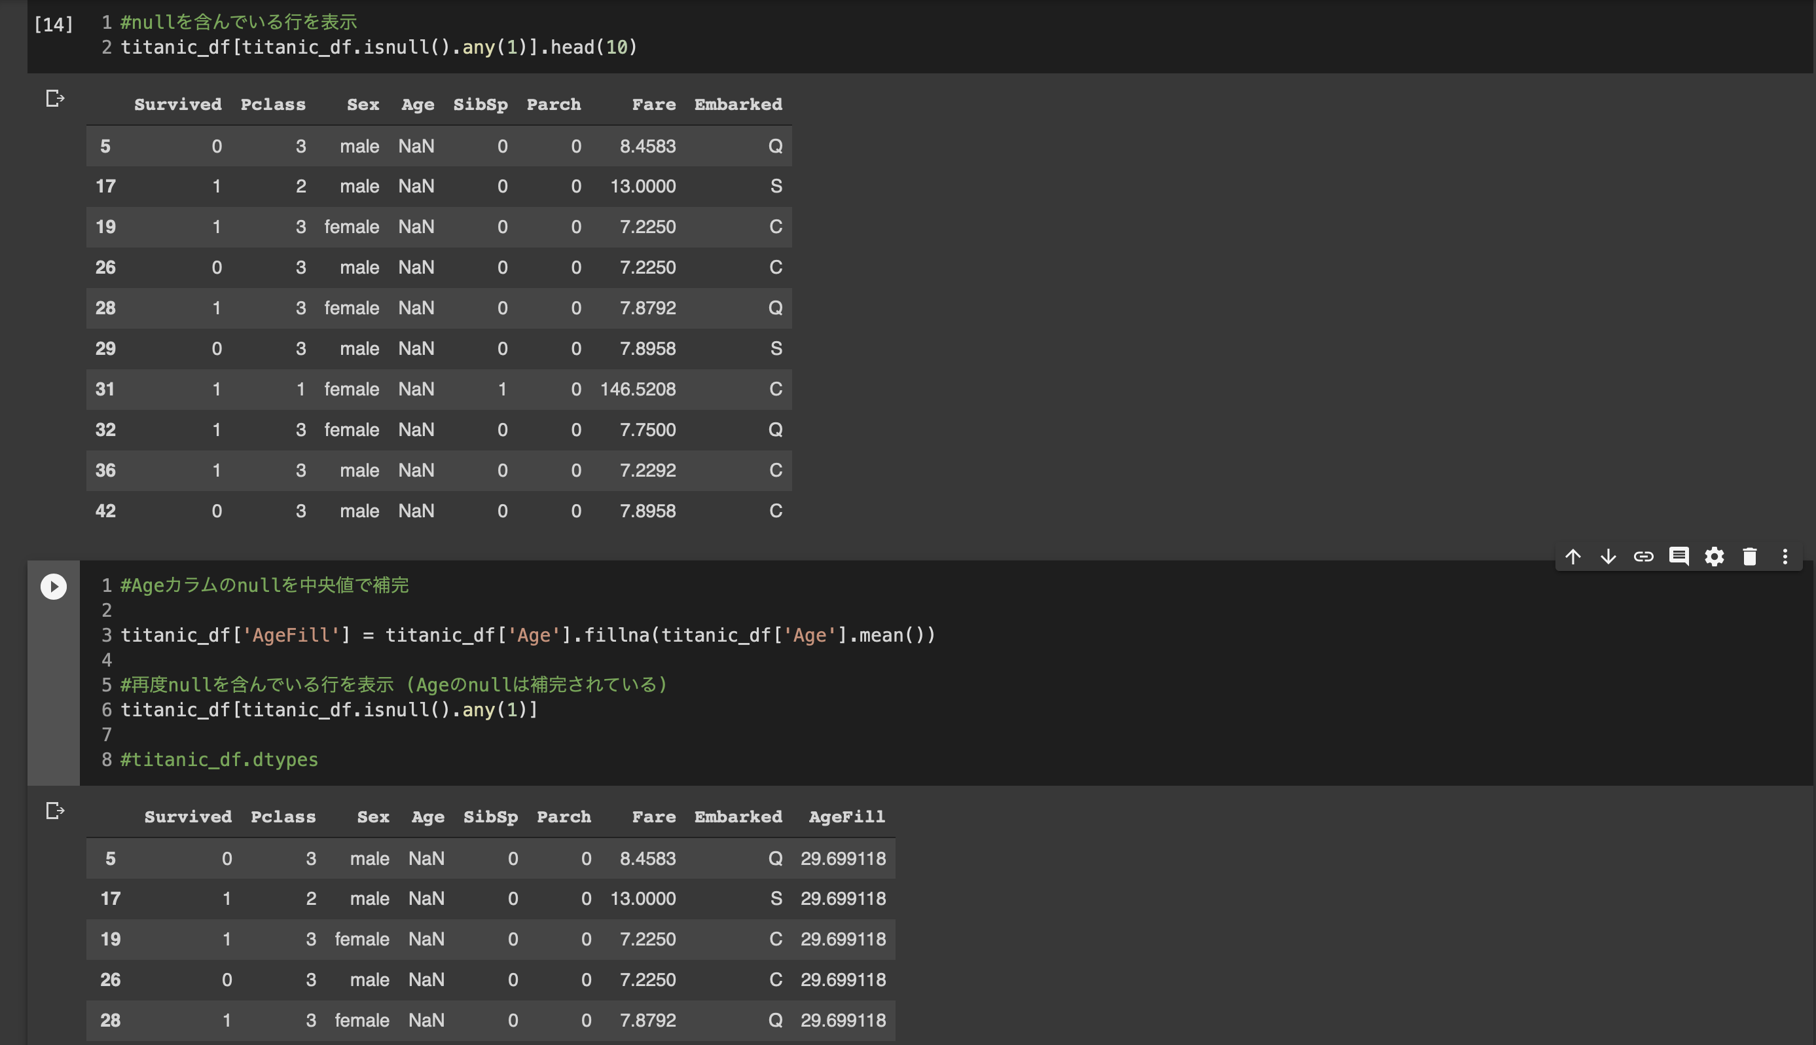Run the AgeFill code cell
Screen dimensions: 1816x1045
click(53, 587)
